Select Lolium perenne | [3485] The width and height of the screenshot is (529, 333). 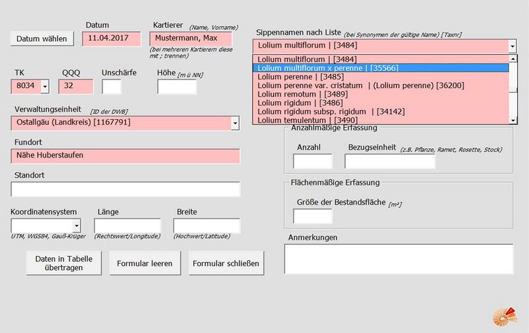(381, 77)
